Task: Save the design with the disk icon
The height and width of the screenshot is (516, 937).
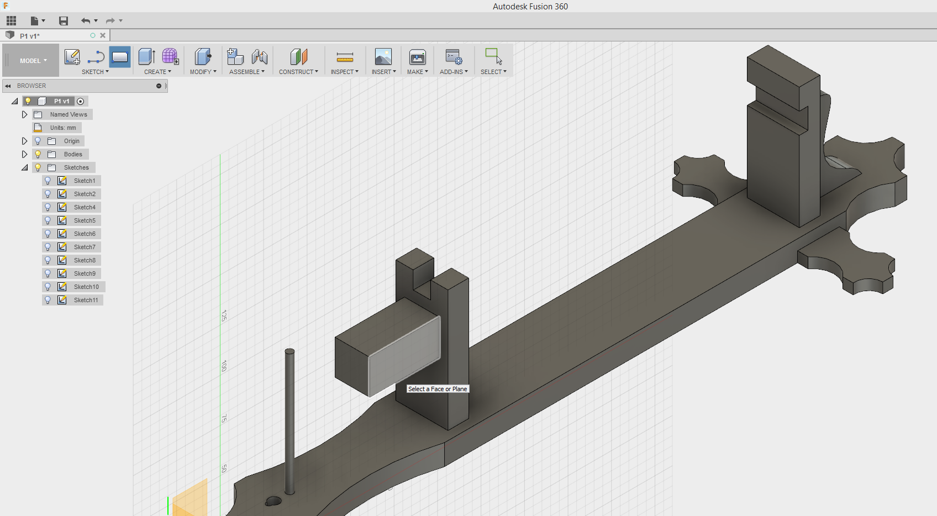Action: coord(64,21)
